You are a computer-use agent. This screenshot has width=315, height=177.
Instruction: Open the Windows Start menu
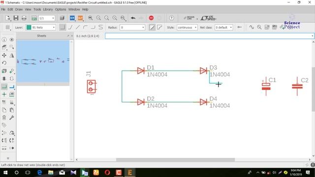5,173
